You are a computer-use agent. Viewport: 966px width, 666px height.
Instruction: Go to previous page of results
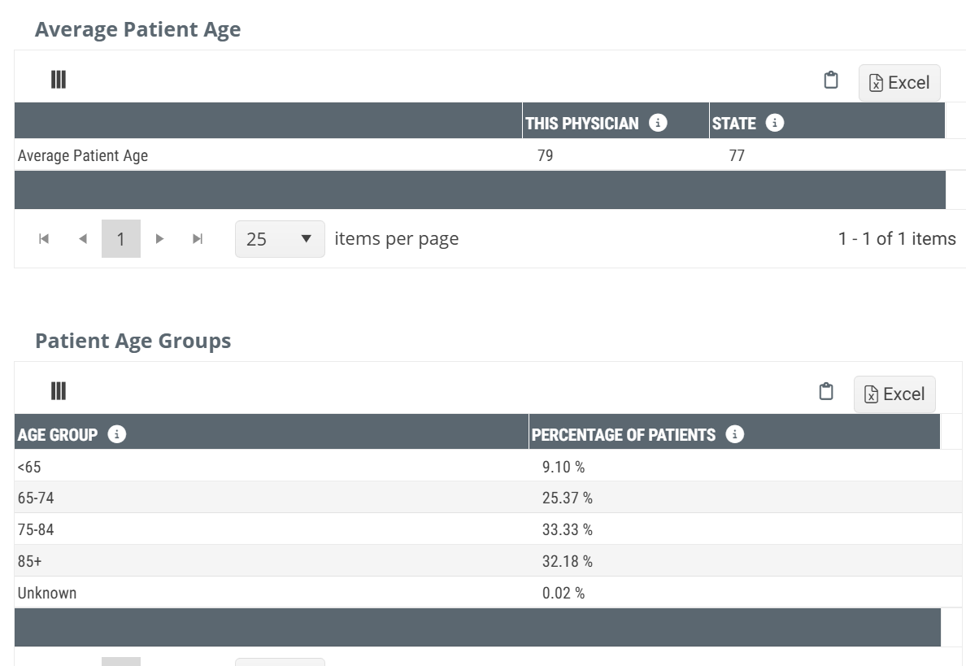(x=82, y=239)
